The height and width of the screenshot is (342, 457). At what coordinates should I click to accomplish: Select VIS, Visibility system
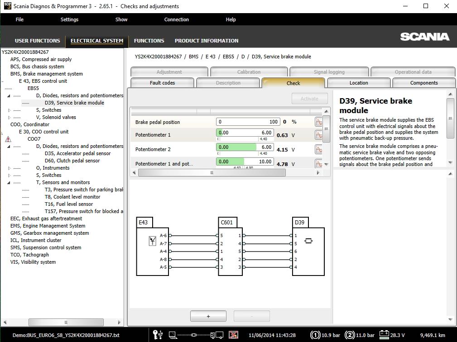click(33, 262)
